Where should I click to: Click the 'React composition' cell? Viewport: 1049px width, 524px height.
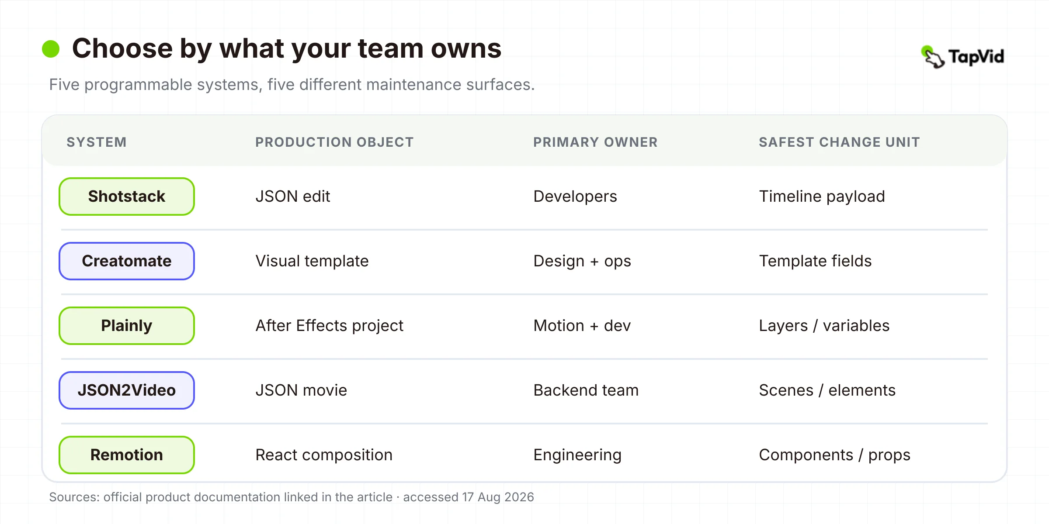click(324, 455)
